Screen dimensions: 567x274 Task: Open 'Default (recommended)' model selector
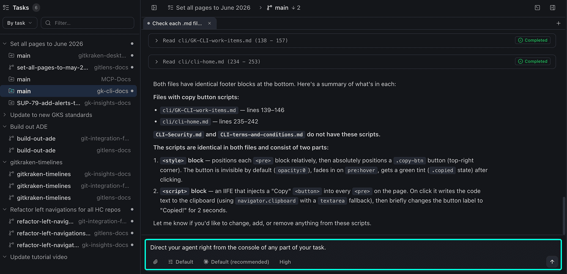[236, 262]
